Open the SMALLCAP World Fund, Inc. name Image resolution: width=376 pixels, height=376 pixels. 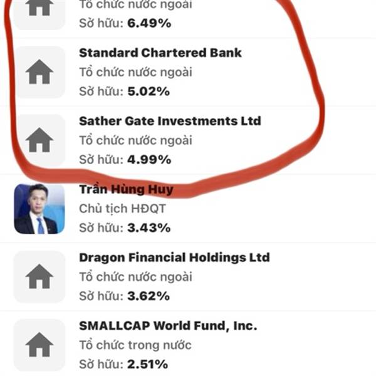pyautogui.click(x=168, y=326)
